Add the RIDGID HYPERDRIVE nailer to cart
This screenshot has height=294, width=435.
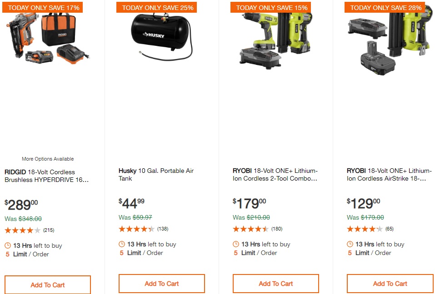coord(48,285)
